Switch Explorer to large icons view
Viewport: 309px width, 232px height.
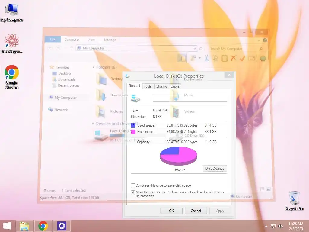click(268, 189)
